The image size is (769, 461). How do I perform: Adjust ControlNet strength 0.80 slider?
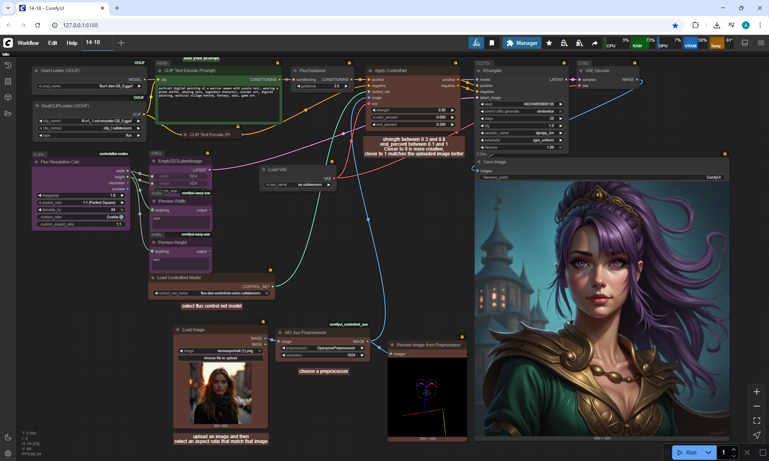(413, 110)
